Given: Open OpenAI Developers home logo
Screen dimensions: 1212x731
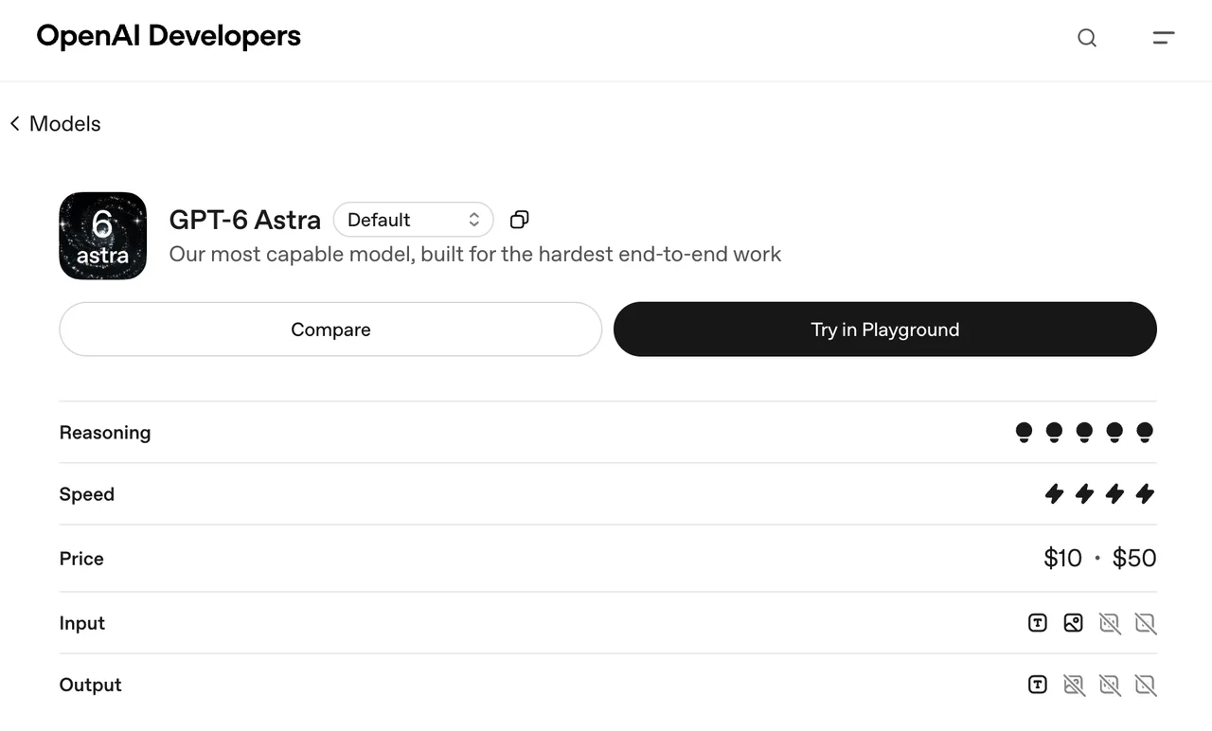Looking at the screenshot, I should 169,36.
